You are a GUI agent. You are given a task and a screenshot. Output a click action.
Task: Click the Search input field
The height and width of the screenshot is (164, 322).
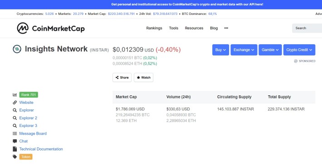click(x=307, y=28)
